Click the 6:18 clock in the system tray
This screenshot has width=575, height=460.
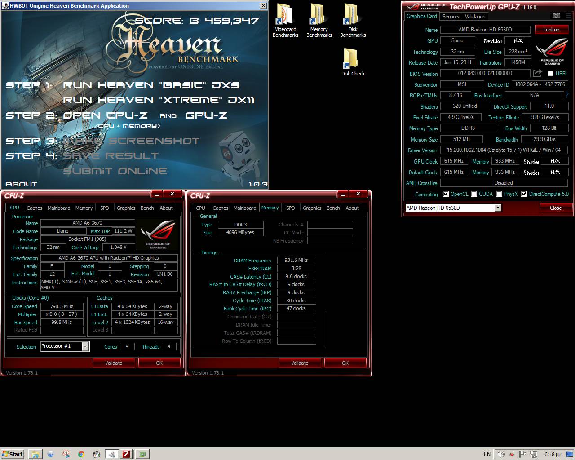tap(553, 454)
